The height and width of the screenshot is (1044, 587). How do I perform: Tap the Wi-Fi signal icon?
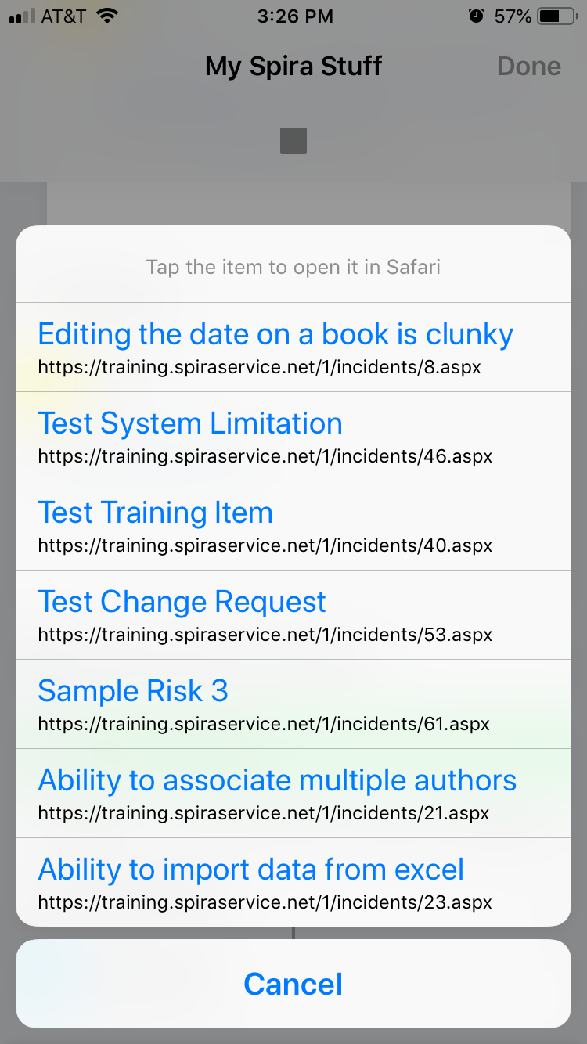(107, 16)
